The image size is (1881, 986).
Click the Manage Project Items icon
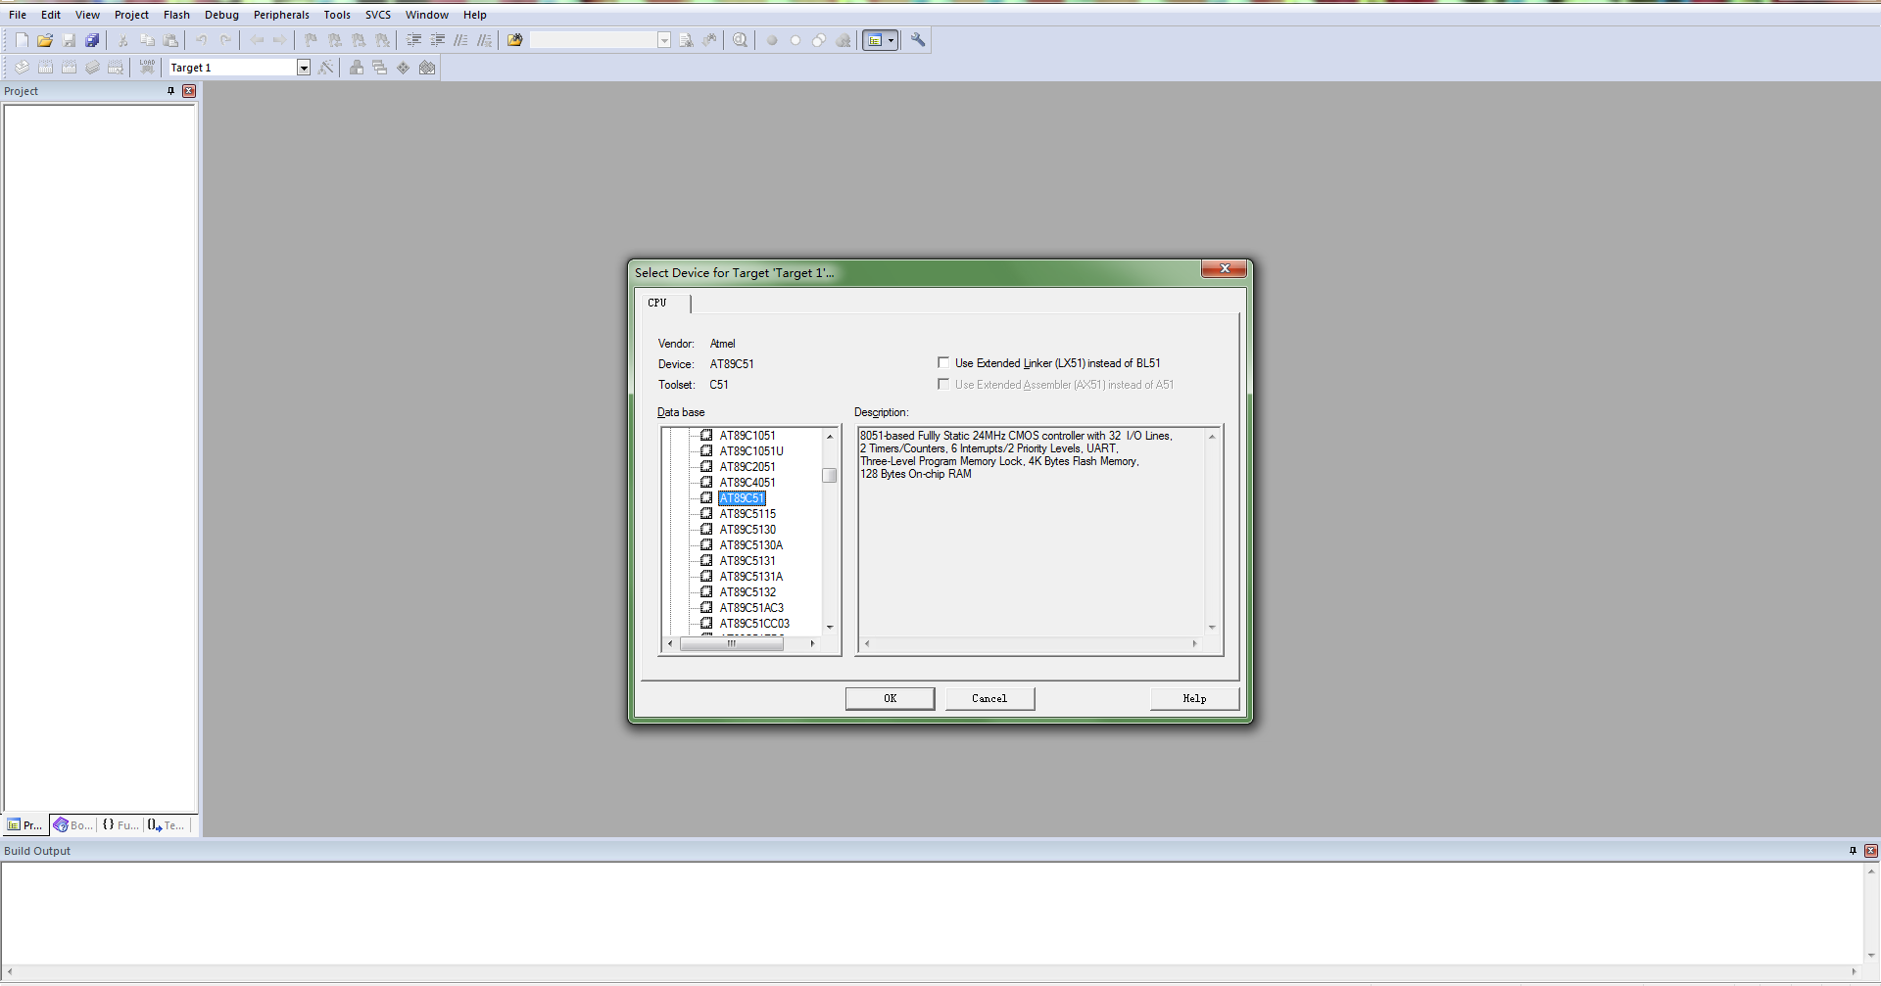(x=357, y=68)
